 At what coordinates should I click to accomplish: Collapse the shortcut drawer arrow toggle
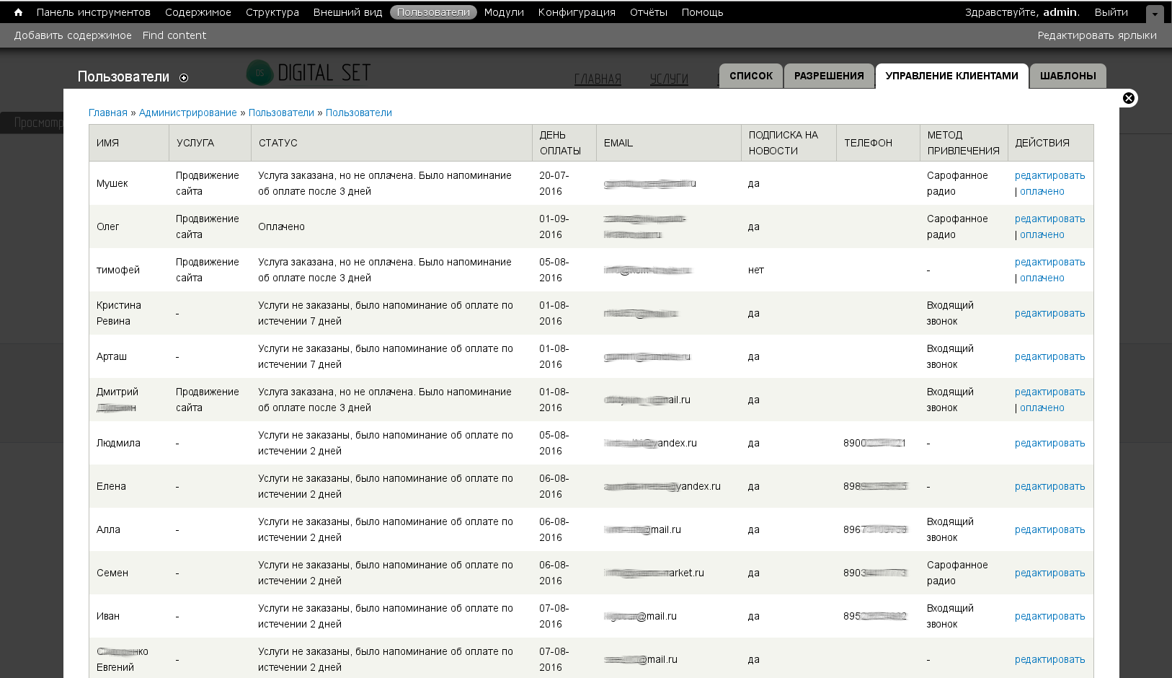[x=1154, y=14]
